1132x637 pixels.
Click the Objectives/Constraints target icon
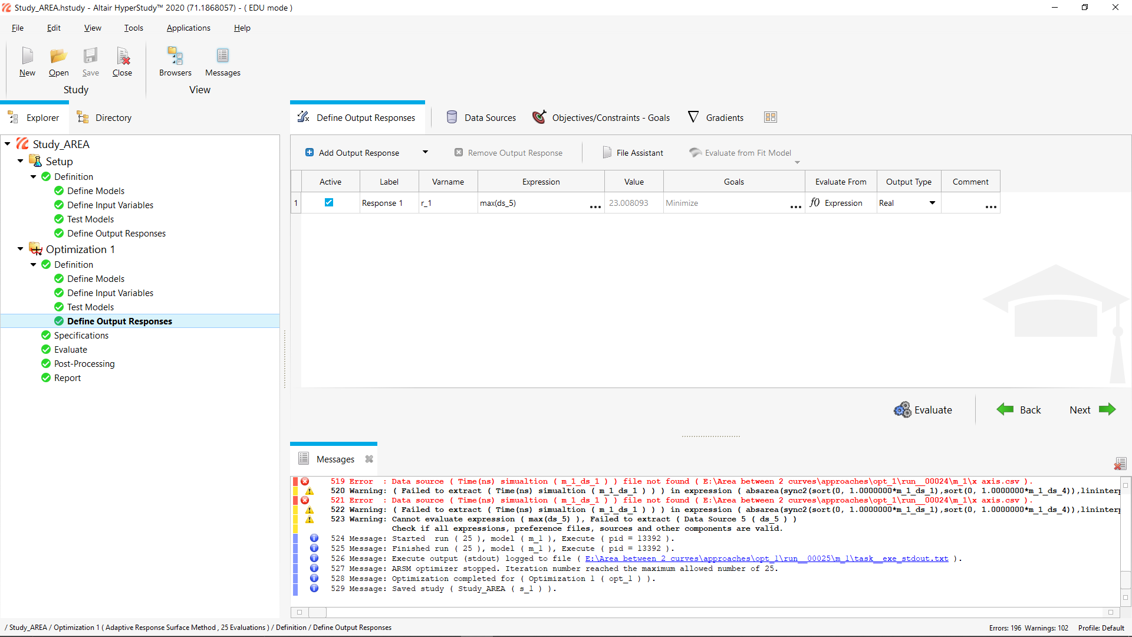point(539,117)
